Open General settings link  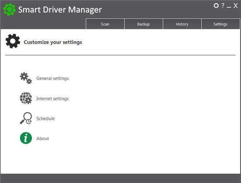tap(53, 78)
